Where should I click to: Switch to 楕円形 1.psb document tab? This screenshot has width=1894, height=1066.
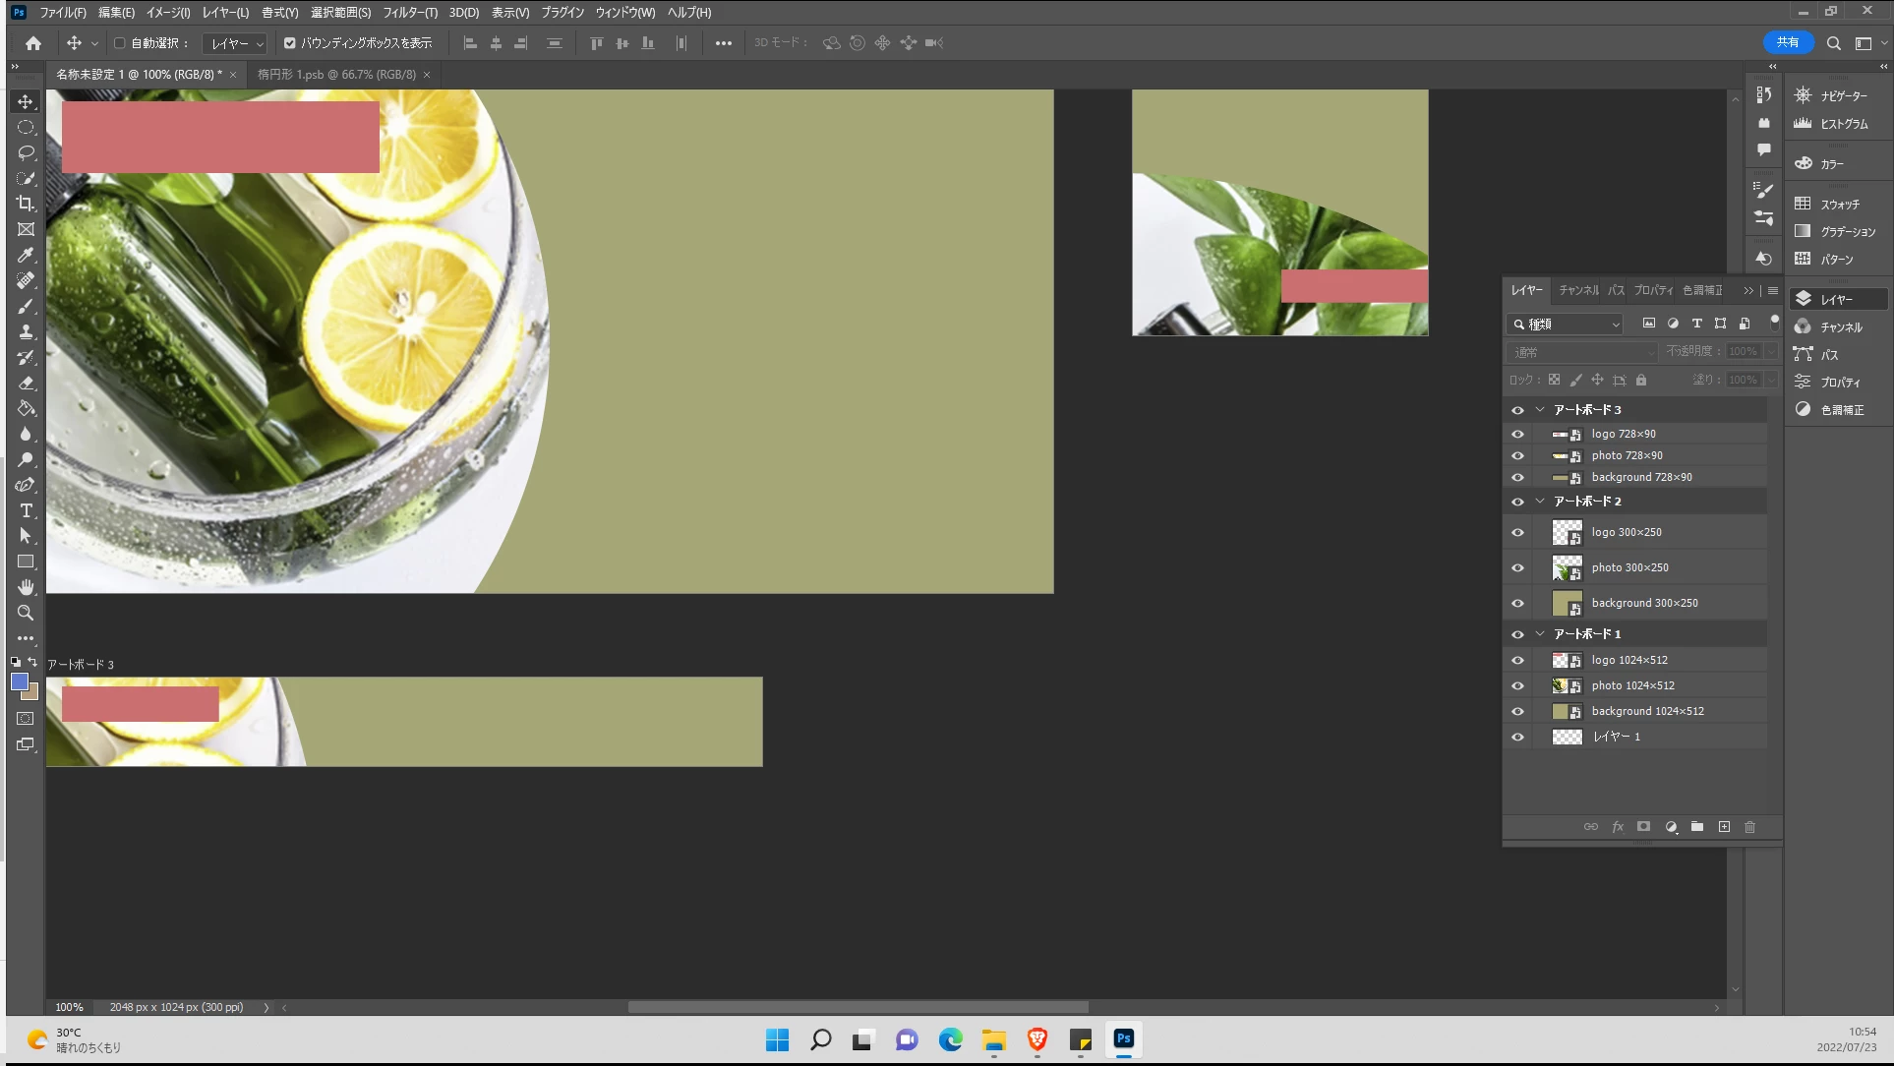coord(336,75)
